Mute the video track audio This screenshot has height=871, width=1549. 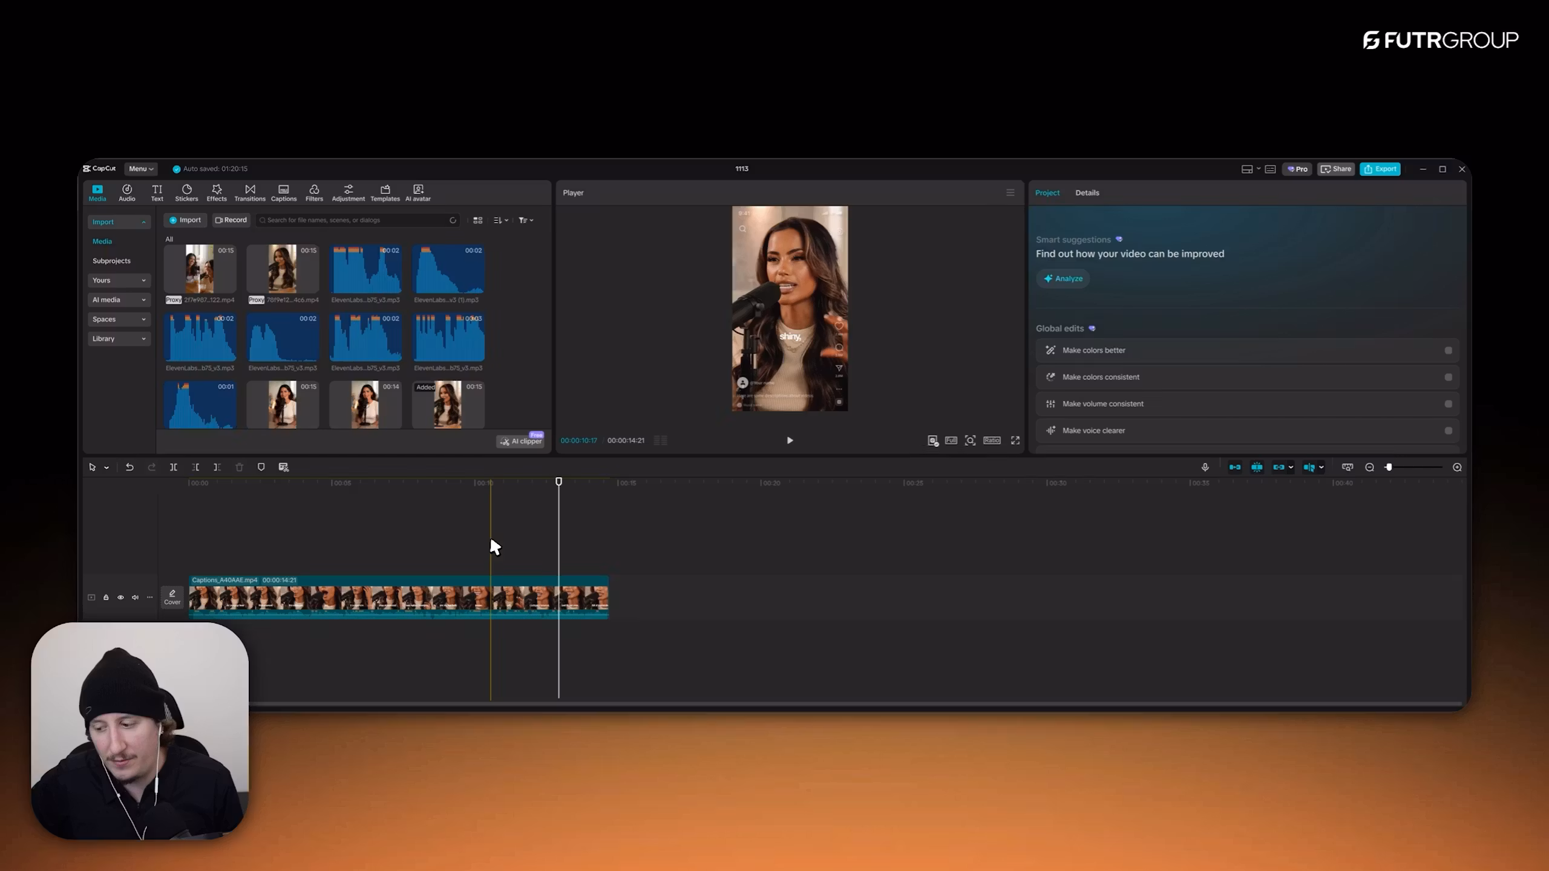click(x=135, y=597)
